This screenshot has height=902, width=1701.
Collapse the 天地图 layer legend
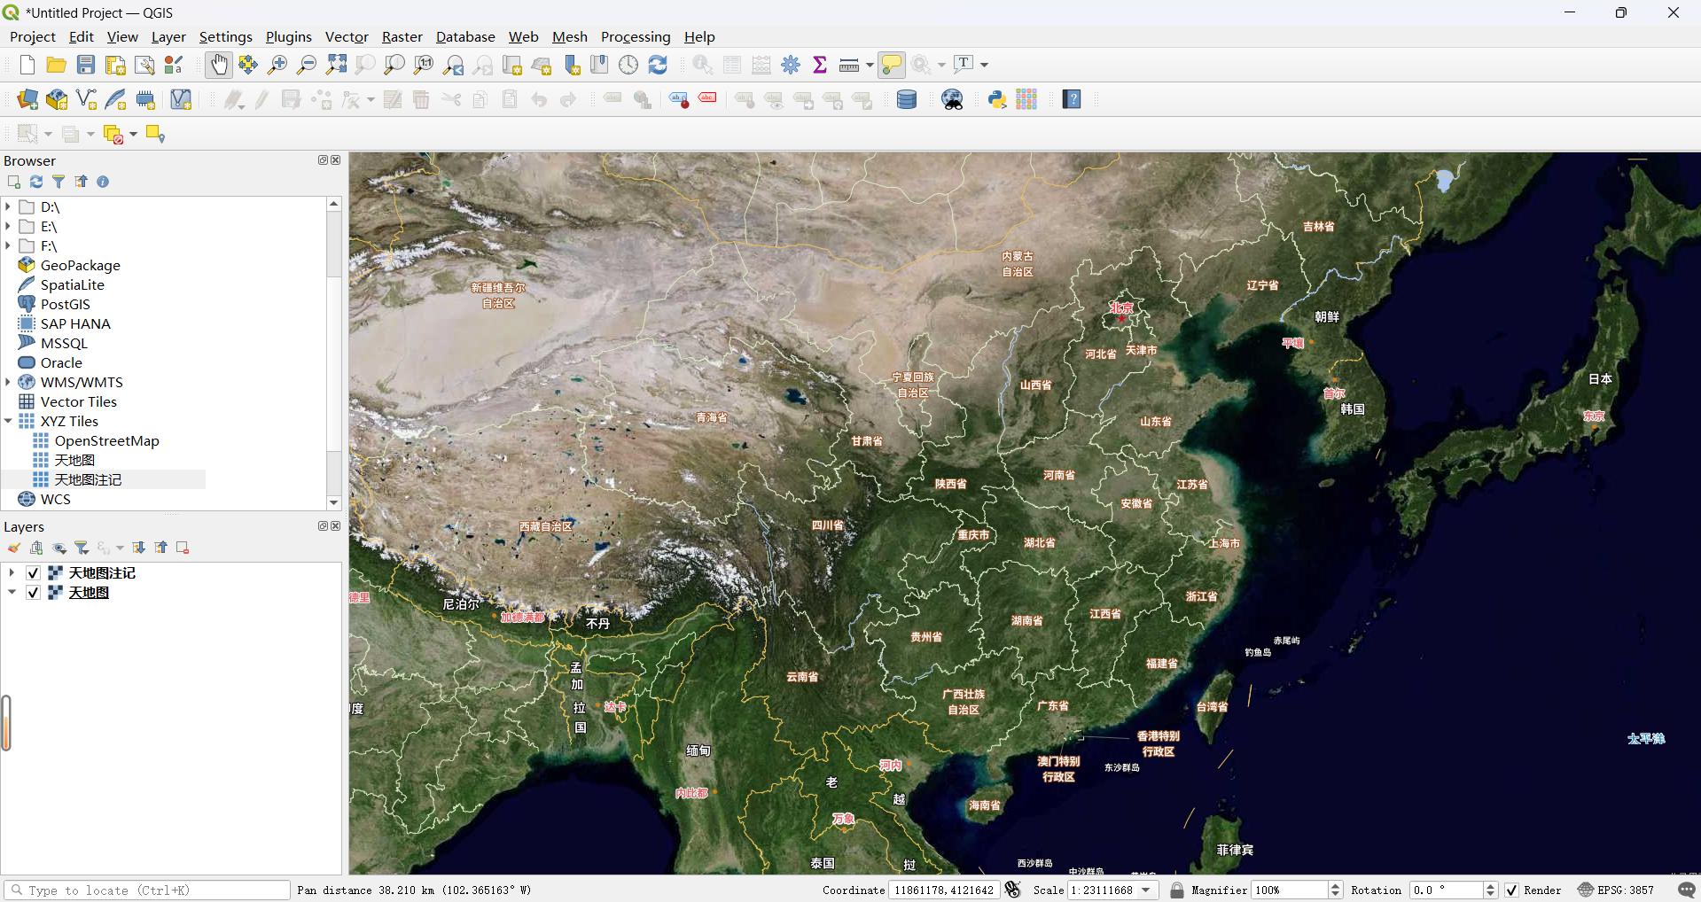(12, 593)
